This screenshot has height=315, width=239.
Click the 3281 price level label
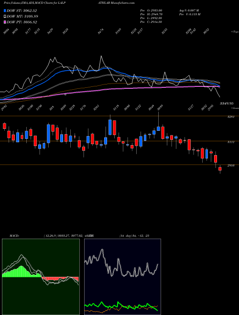point(231,117)
